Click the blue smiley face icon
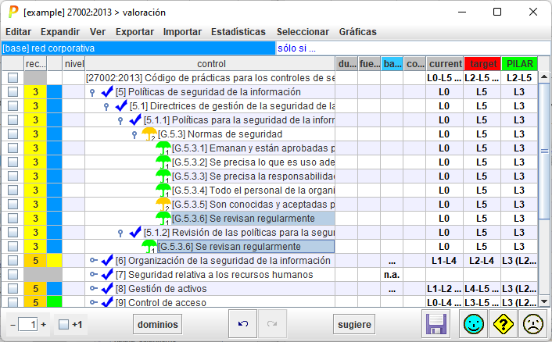Image resolution: width=552 pixels, height=342 pixels. tap(474, 324)
